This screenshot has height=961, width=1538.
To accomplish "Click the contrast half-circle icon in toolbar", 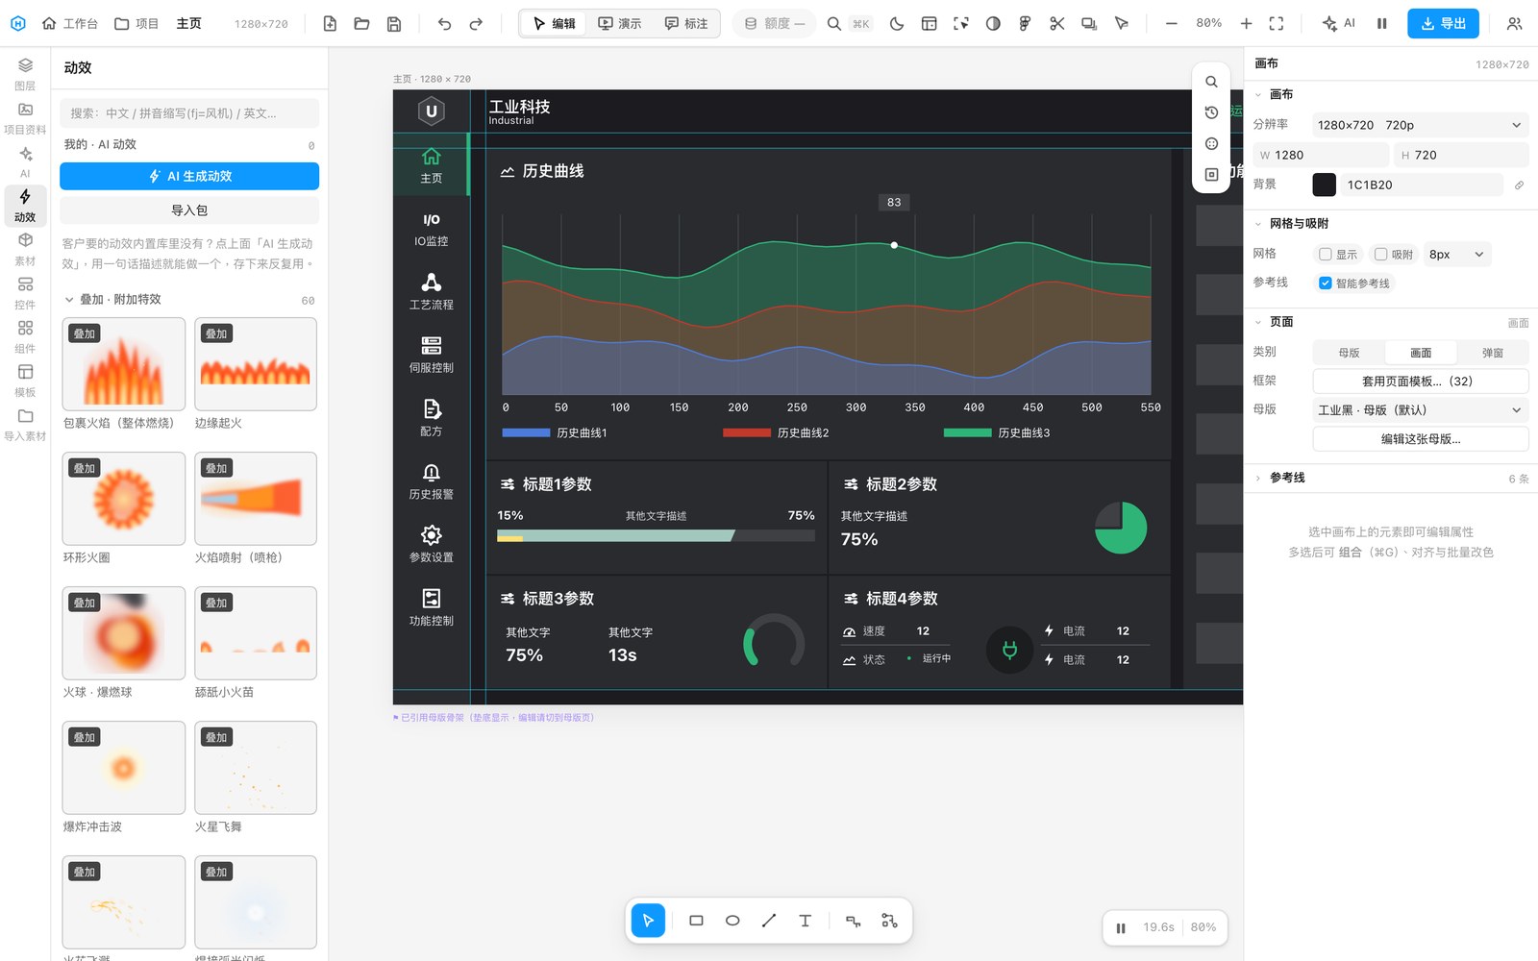I will [x=993, y=23].
